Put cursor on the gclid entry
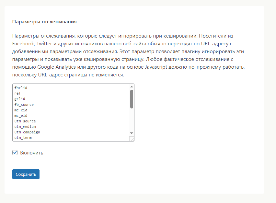 [x=20, y=99]
